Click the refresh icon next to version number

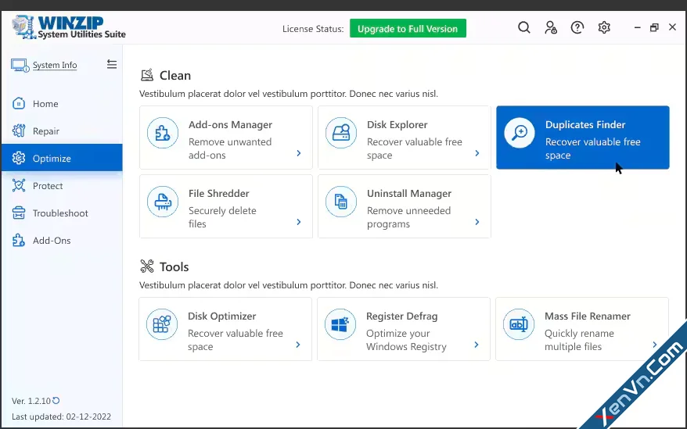[56, 400]
